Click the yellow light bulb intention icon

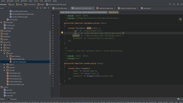coord(62,33)
